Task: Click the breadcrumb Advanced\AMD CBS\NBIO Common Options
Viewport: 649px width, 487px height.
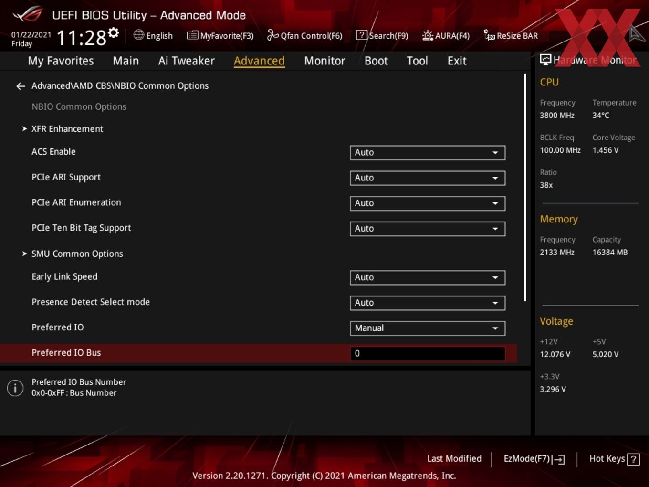Action: coord(120,86)
